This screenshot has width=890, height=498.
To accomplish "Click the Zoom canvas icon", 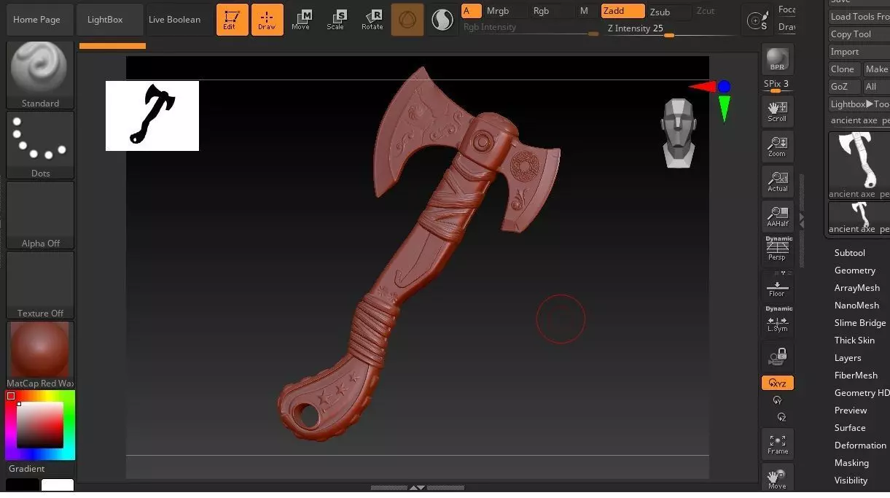I will [x=777, y=146].
